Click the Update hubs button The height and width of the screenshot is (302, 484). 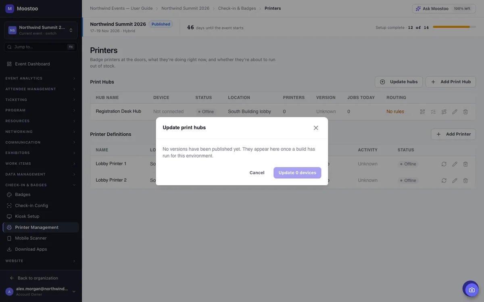(x=399, y=82)
